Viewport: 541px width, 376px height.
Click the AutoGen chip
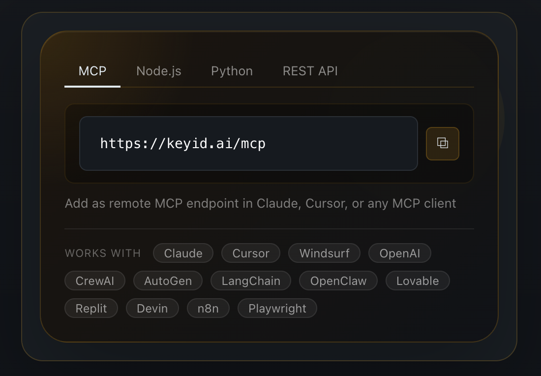click(x=168, y=281)
